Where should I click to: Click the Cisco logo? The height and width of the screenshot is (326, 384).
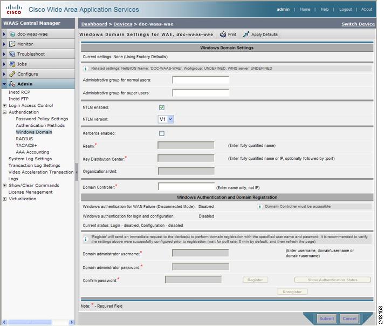click(13, 9)
